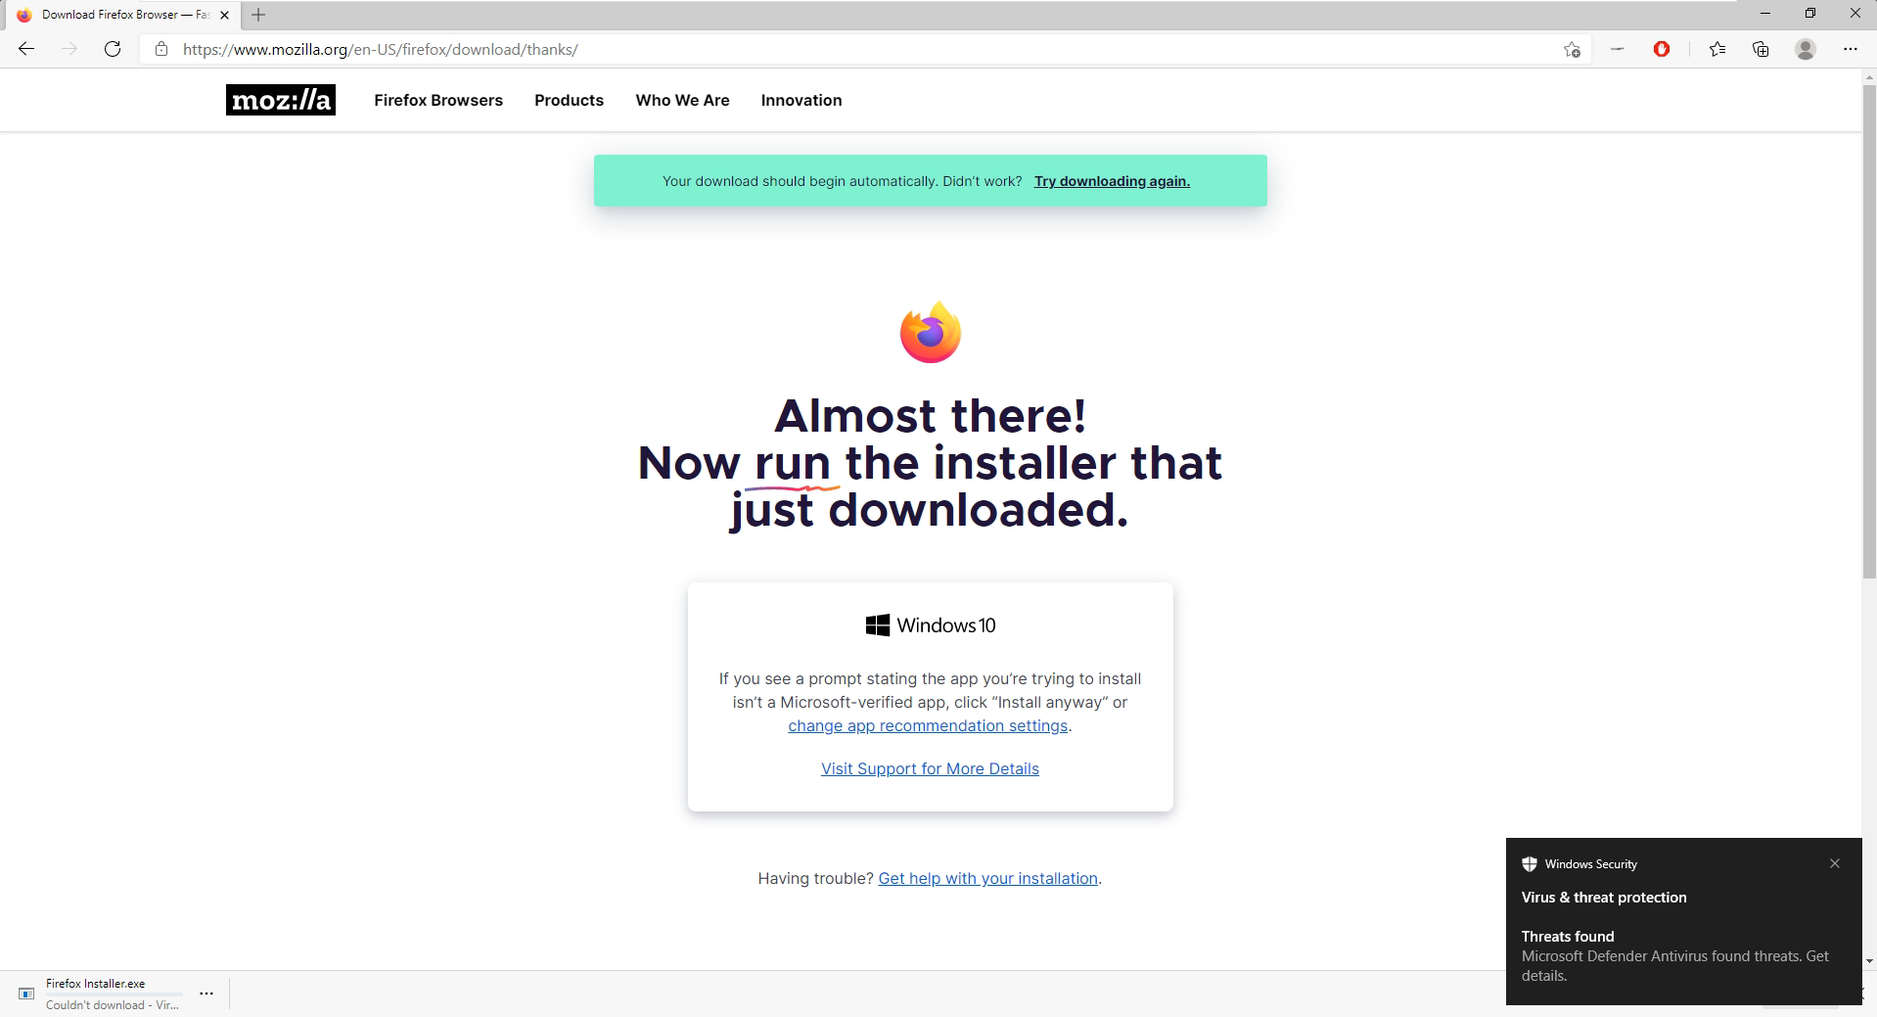
Task: Click the Windows logo next to Windows 10
Action: click(878, 625)
